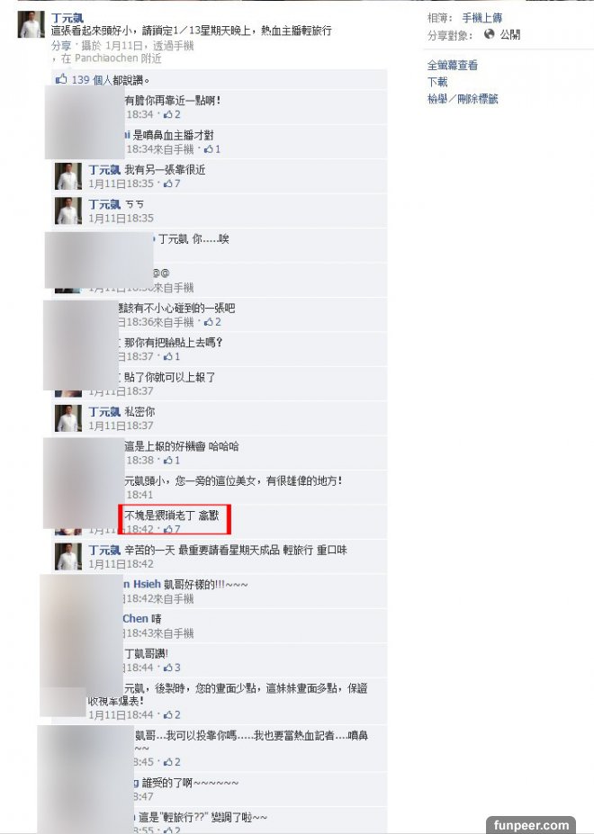Open 丁元凱 profile picture at post top
This screenshot has width=594, height=834.
[31, 24]
